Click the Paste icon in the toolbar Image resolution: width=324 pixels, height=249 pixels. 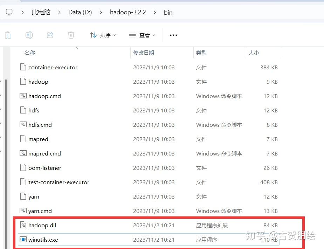tap(8, 35)
